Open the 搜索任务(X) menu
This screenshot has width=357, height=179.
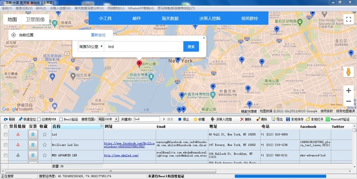pos(24,8)
